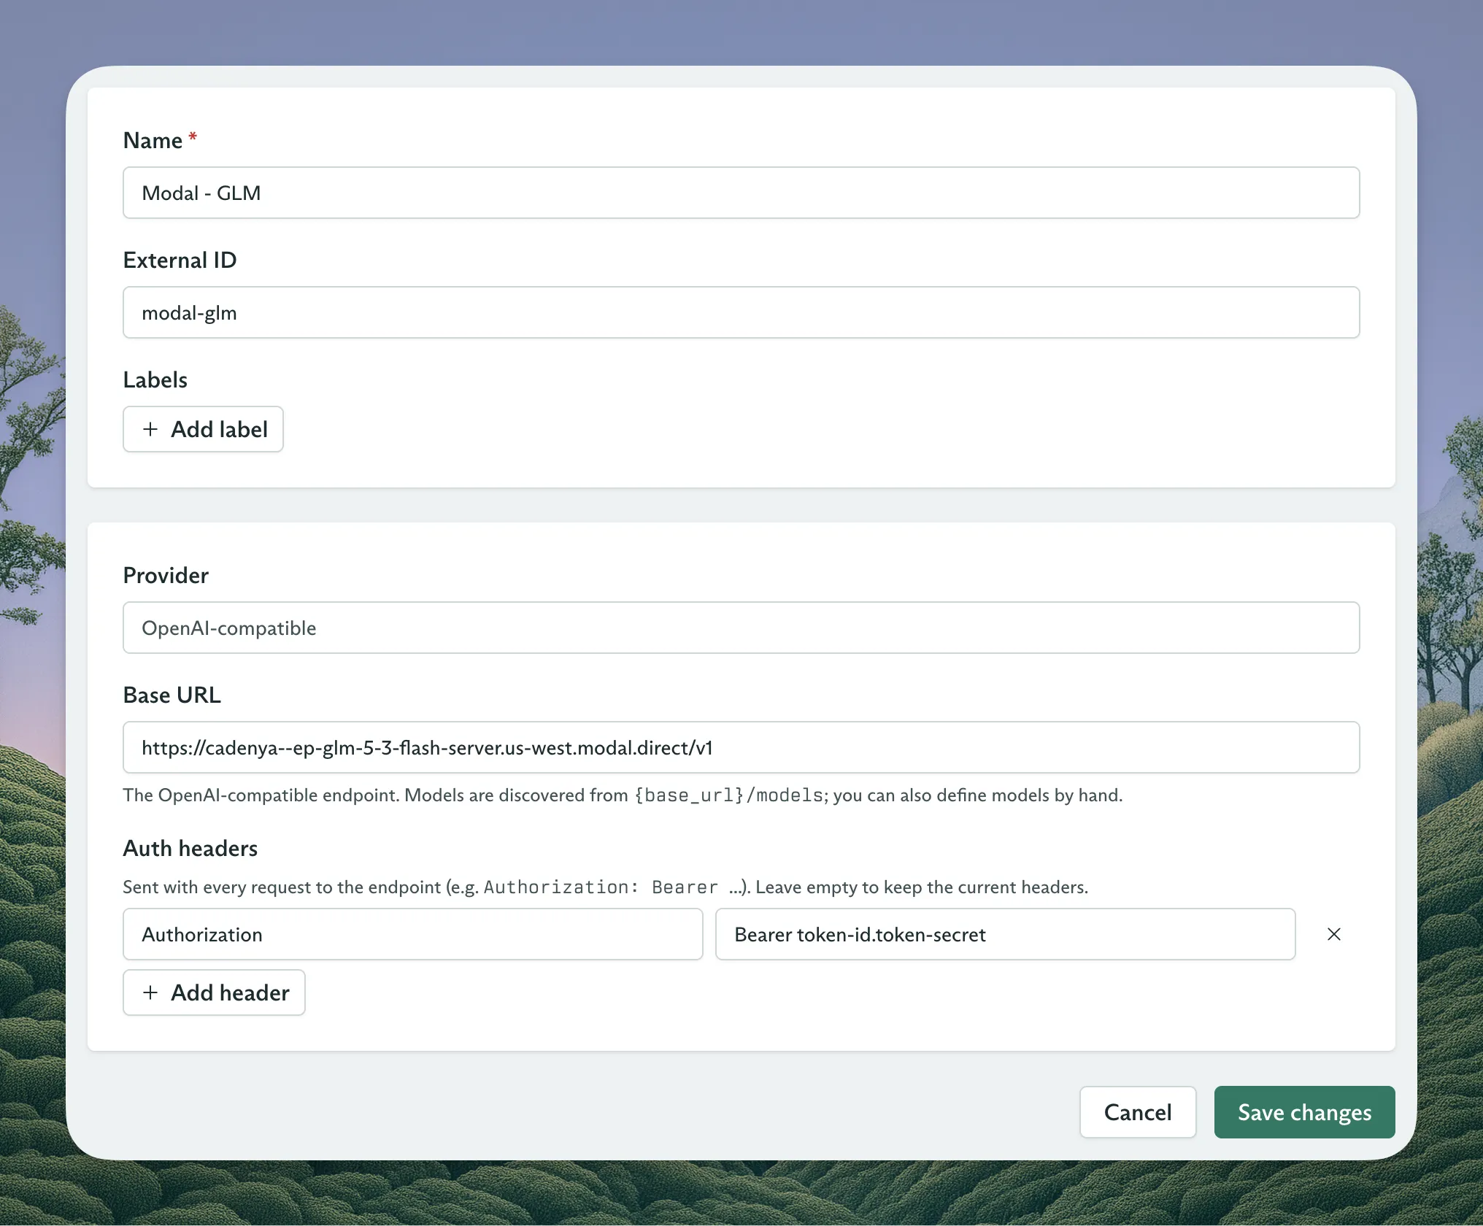Cancel editing the endpoint
This screenshot has height=1226, width=1483.
coord(1138,1112)
